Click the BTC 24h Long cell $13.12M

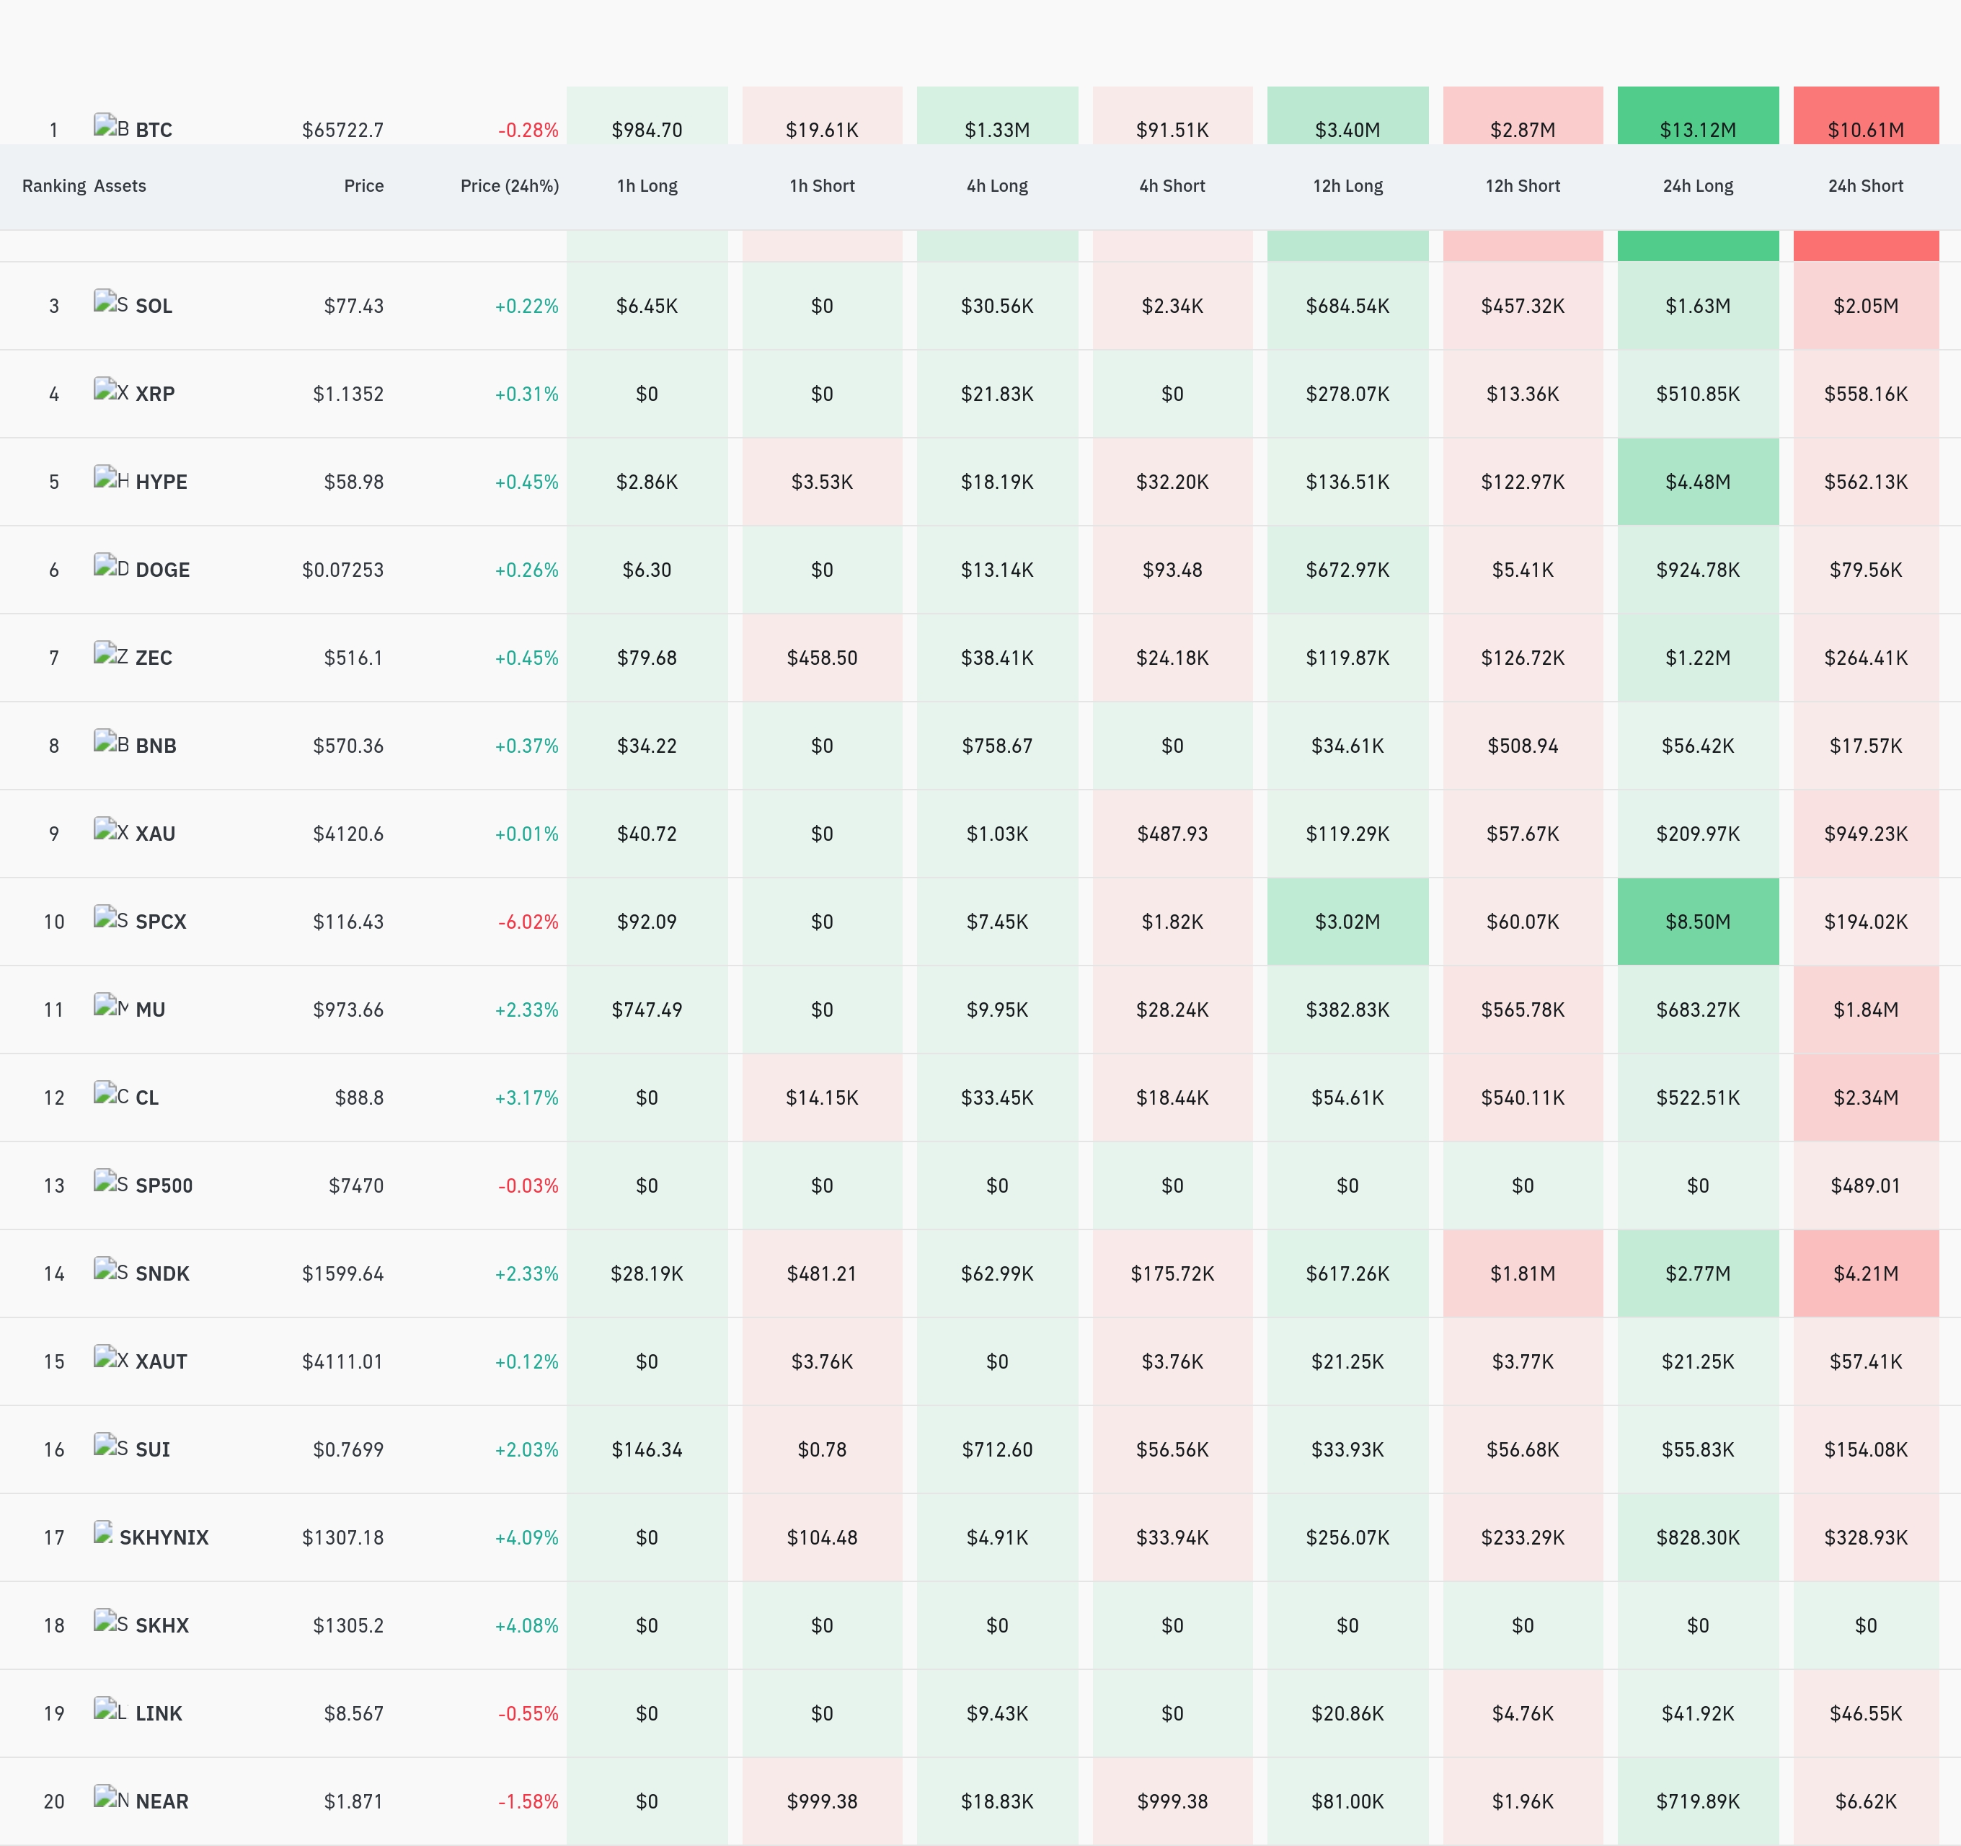pyautogui.click(x=1699, y=115)
